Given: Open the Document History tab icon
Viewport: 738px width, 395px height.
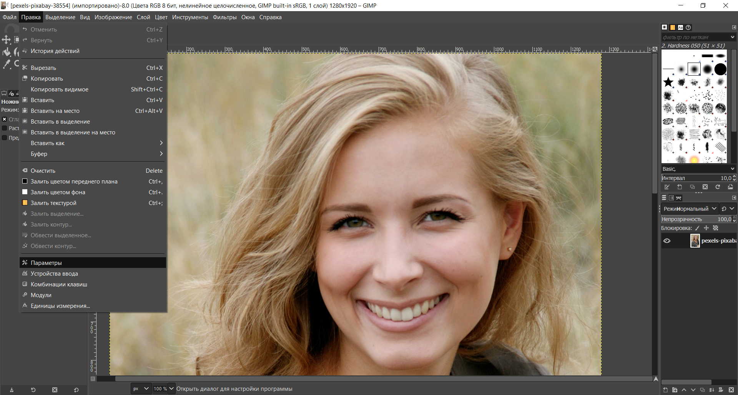Looking at the screenshot, I should tap(688, 27).
